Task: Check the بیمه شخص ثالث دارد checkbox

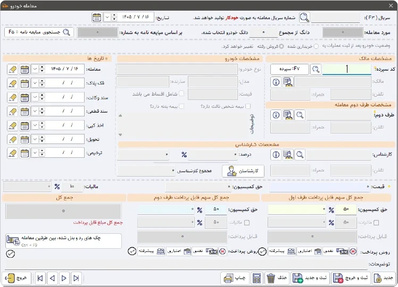Action: (x=248, y=106)
